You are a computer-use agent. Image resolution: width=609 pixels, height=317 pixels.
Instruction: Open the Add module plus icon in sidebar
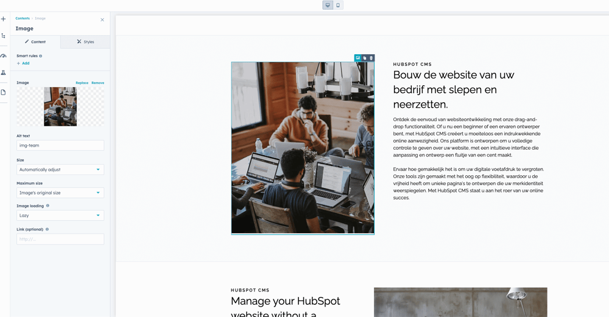click(4, 19)
